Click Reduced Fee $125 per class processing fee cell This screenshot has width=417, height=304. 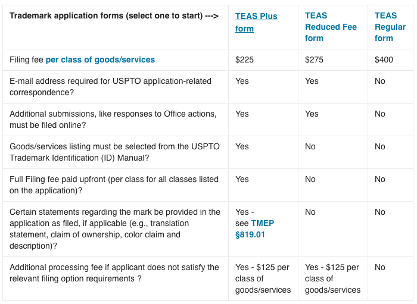332,278
